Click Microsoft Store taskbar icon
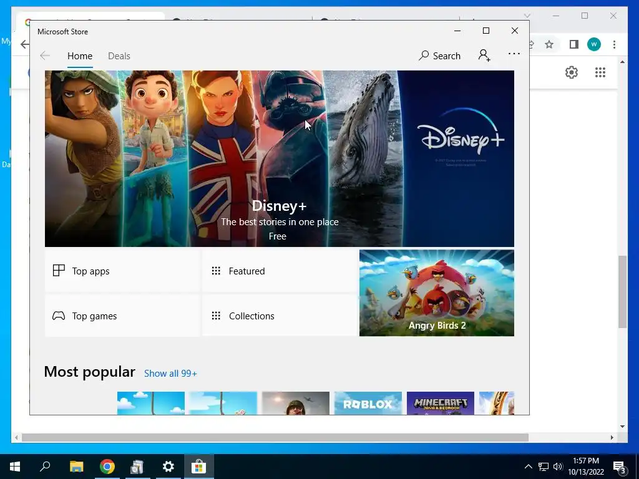This screenshot has width=639, height=479. click(x=198, y=467)
